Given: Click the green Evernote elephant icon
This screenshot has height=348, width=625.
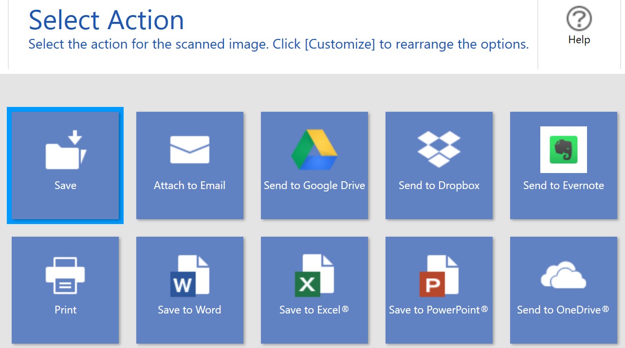Looking at the screenshot, I should click(563, 150).
